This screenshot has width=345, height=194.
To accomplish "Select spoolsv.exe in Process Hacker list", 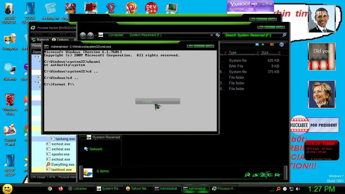I will (58, 154).
